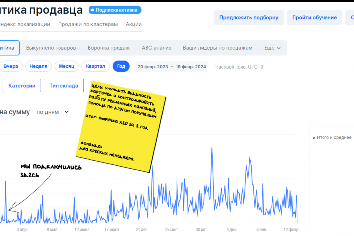Open the 'Продажи по кластерам' tab

point(88,24)
